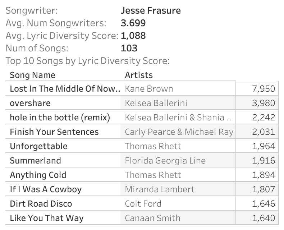Click the 'Unforgettable' song name

38,146
